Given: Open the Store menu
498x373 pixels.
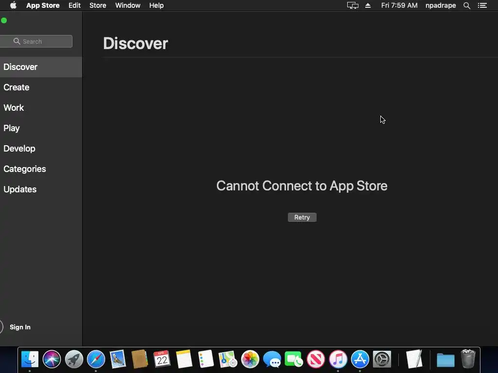Looking at the screenshot, I should pyautogui.click(x=98, y=5).
